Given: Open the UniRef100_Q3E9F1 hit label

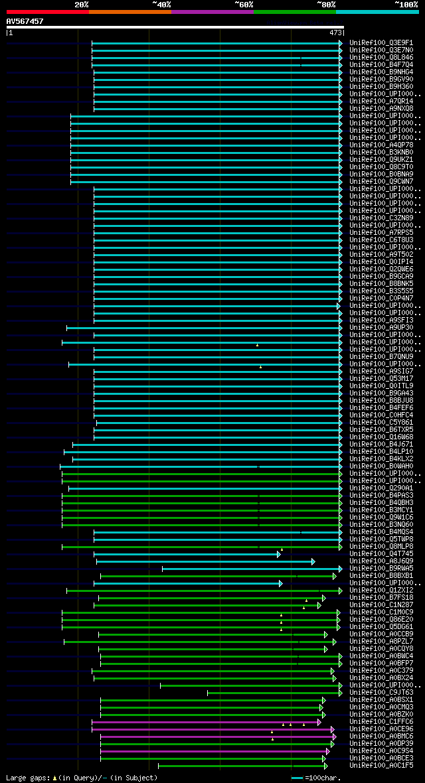Looking at the screenshot, I should [x=381, y=43].
